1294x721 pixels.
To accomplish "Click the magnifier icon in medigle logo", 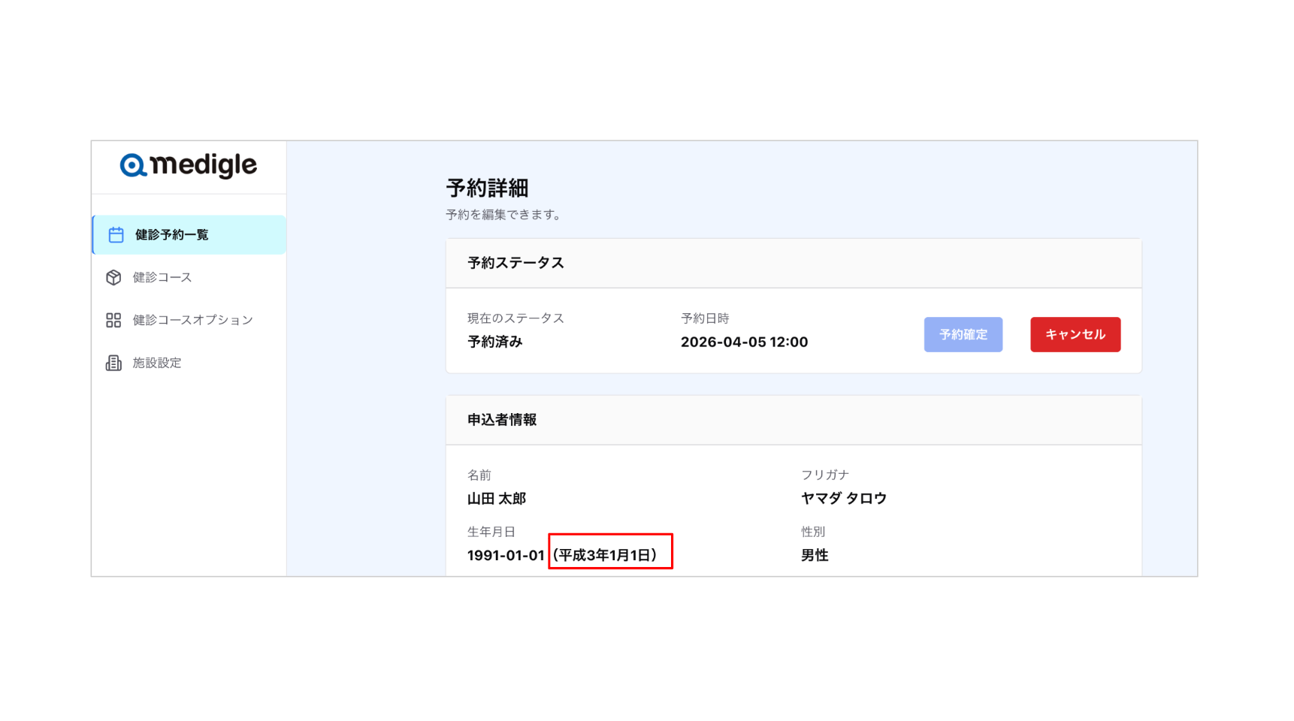I will click(x=133, y=165).
